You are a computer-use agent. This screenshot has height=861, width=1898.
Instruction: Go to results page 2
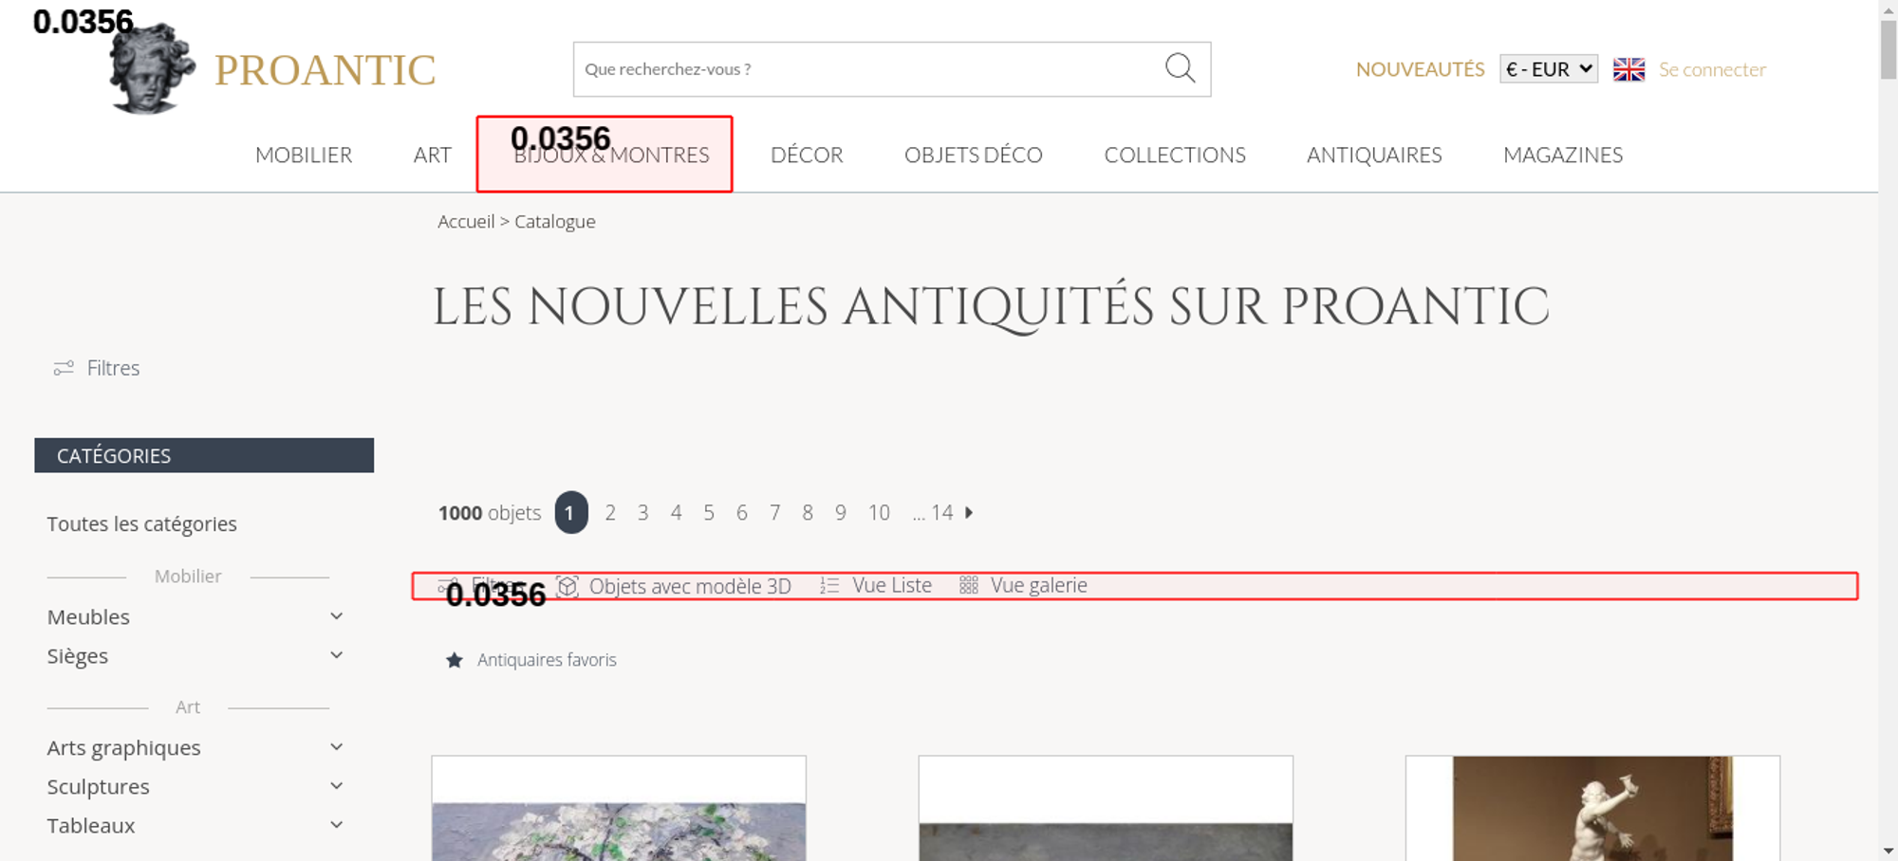pyautogui.click(x=610, y=512)
